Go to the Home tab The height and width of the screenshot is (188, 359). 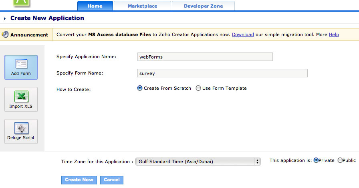(95, 6)
